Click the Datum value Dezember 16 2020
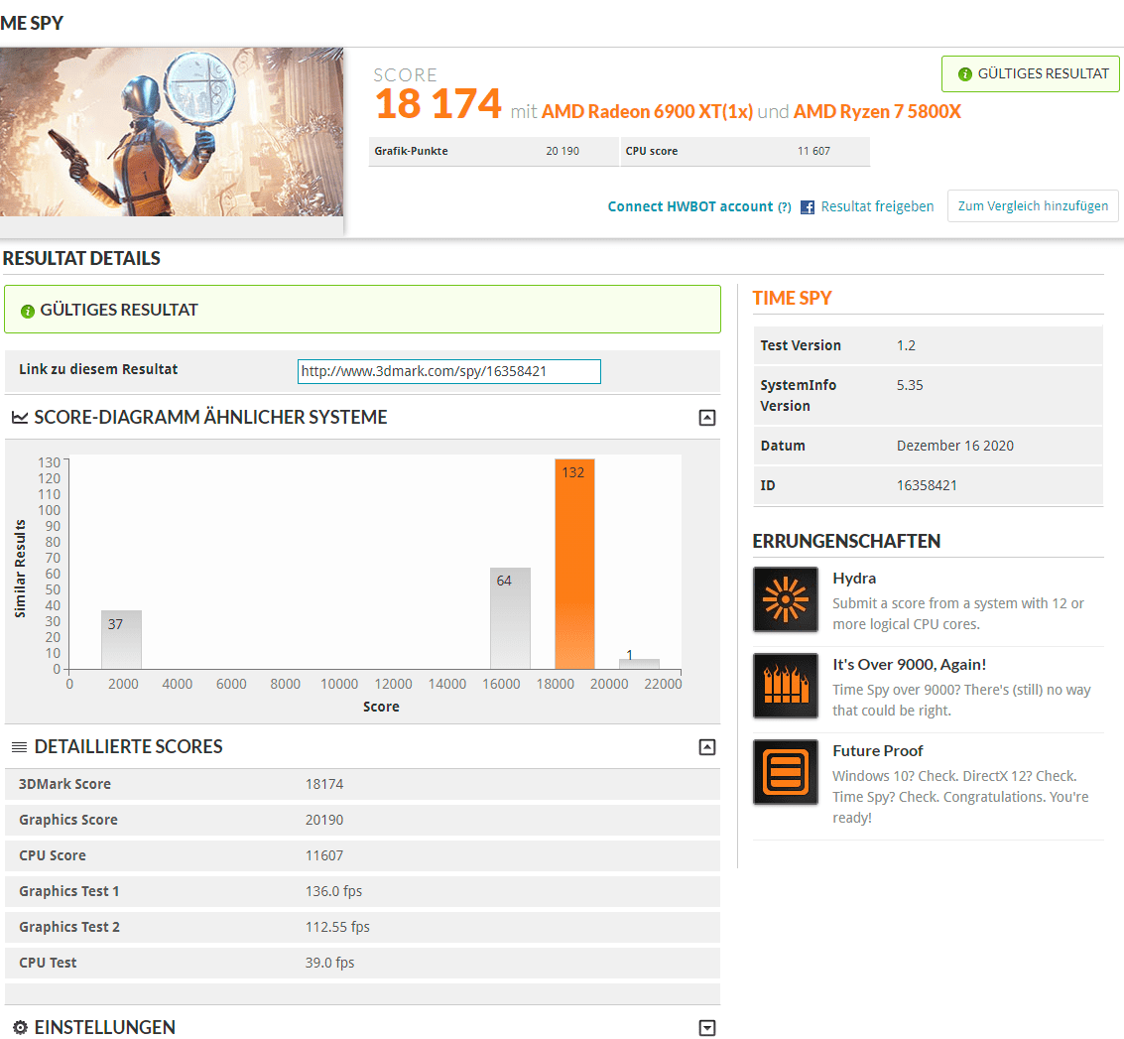Viewport: 1124px width, 1039px height. (954, 446)
